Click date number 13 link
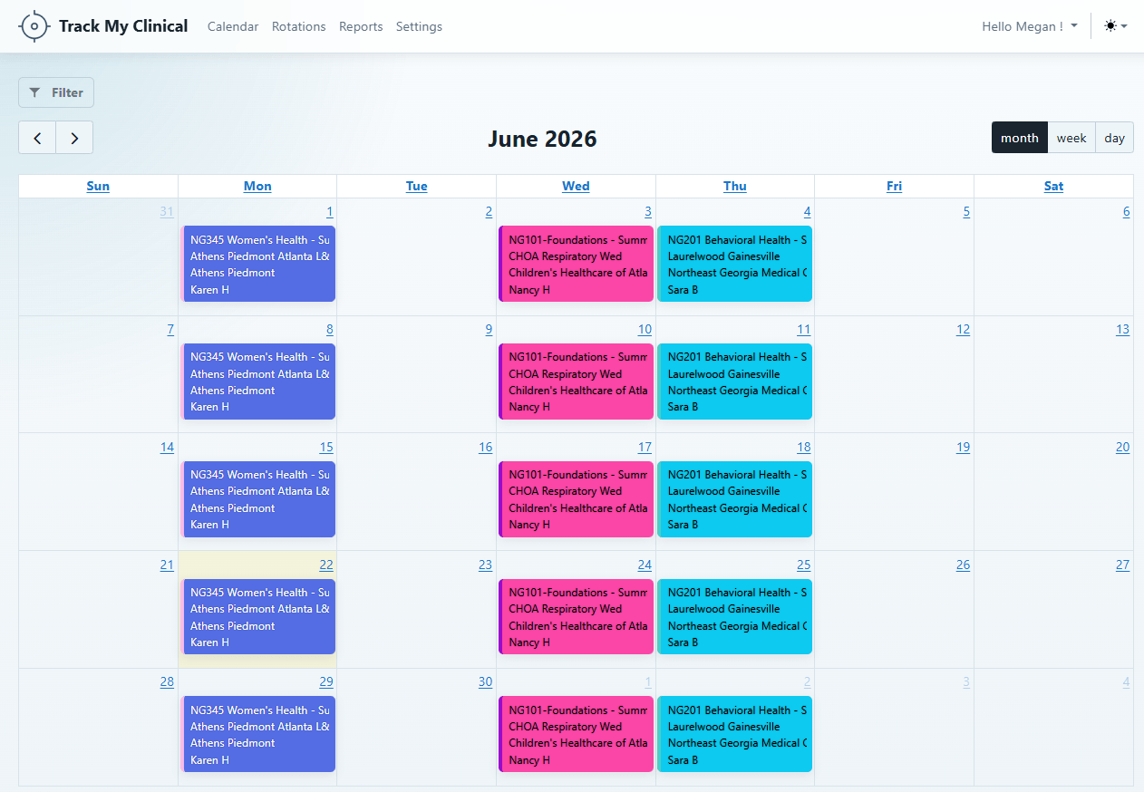 coord(1123,330)
